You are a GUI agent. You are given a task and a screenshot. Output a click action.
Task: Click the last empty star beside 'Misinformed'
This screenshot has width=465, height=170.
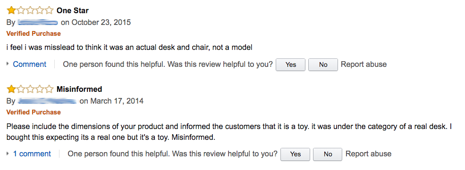[49, 89]
